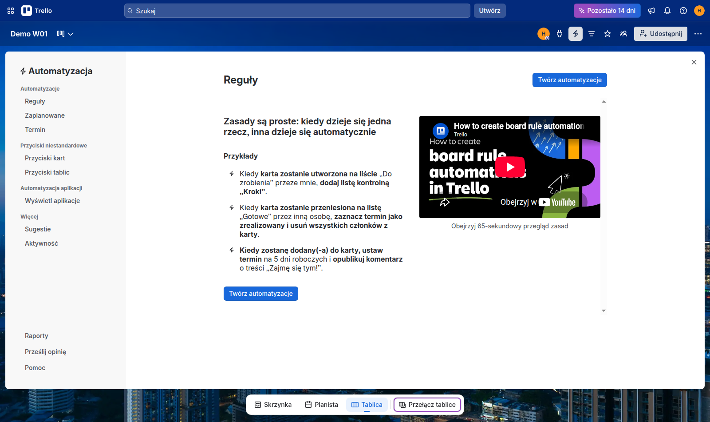
Task: Open Sugestie in sidebar
Action: pos(38,229)
